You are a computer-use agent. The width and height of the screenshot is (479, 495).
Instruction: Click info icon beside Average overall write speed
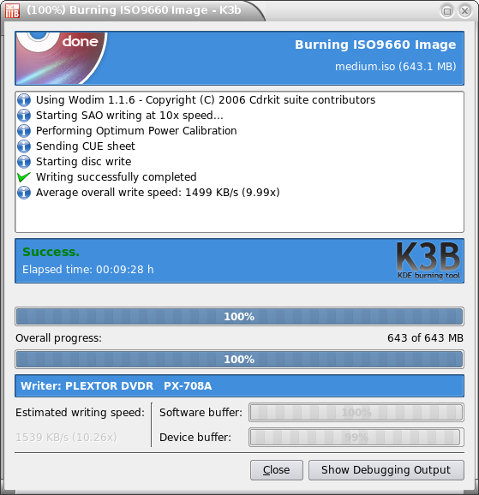pyautogui.click(x=24, y=193)
